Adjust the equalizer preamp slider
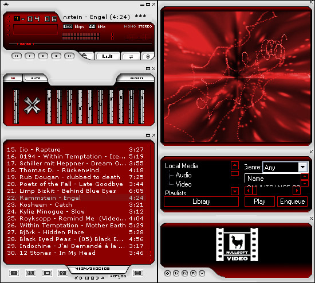 16,107
